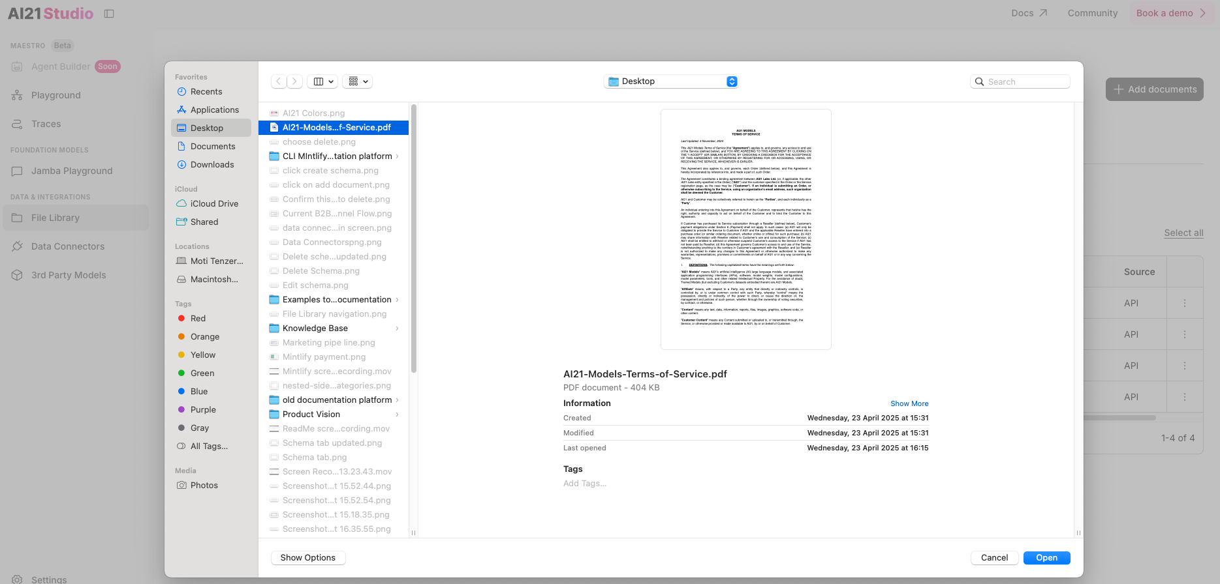
Task: Expand the Product Vision folder chevron
Action: point(397,415)
